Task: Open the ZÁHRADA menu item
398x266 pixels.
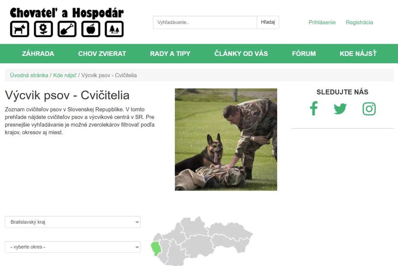Action: click(x=38, y=54)
